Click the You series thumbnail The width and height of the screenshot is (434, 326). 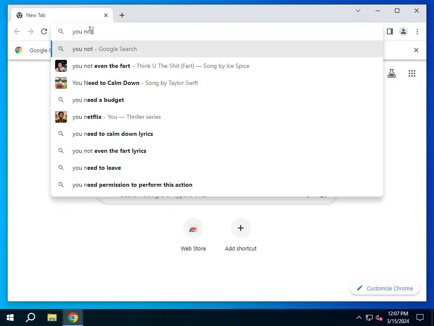61,117
